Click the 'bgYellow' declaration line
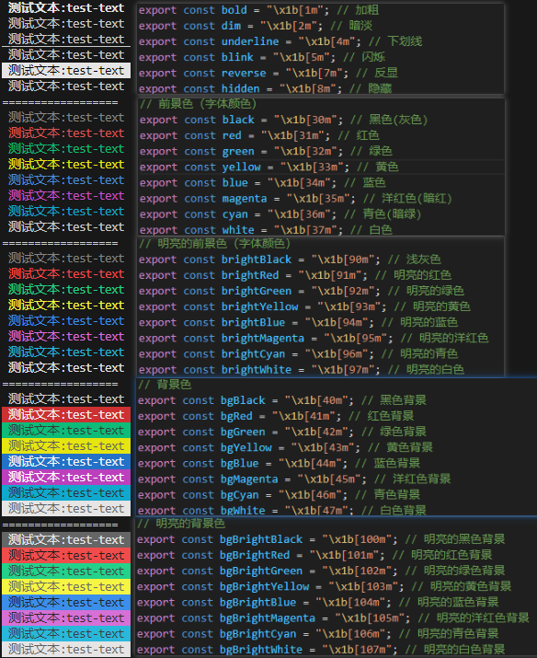 285,448
